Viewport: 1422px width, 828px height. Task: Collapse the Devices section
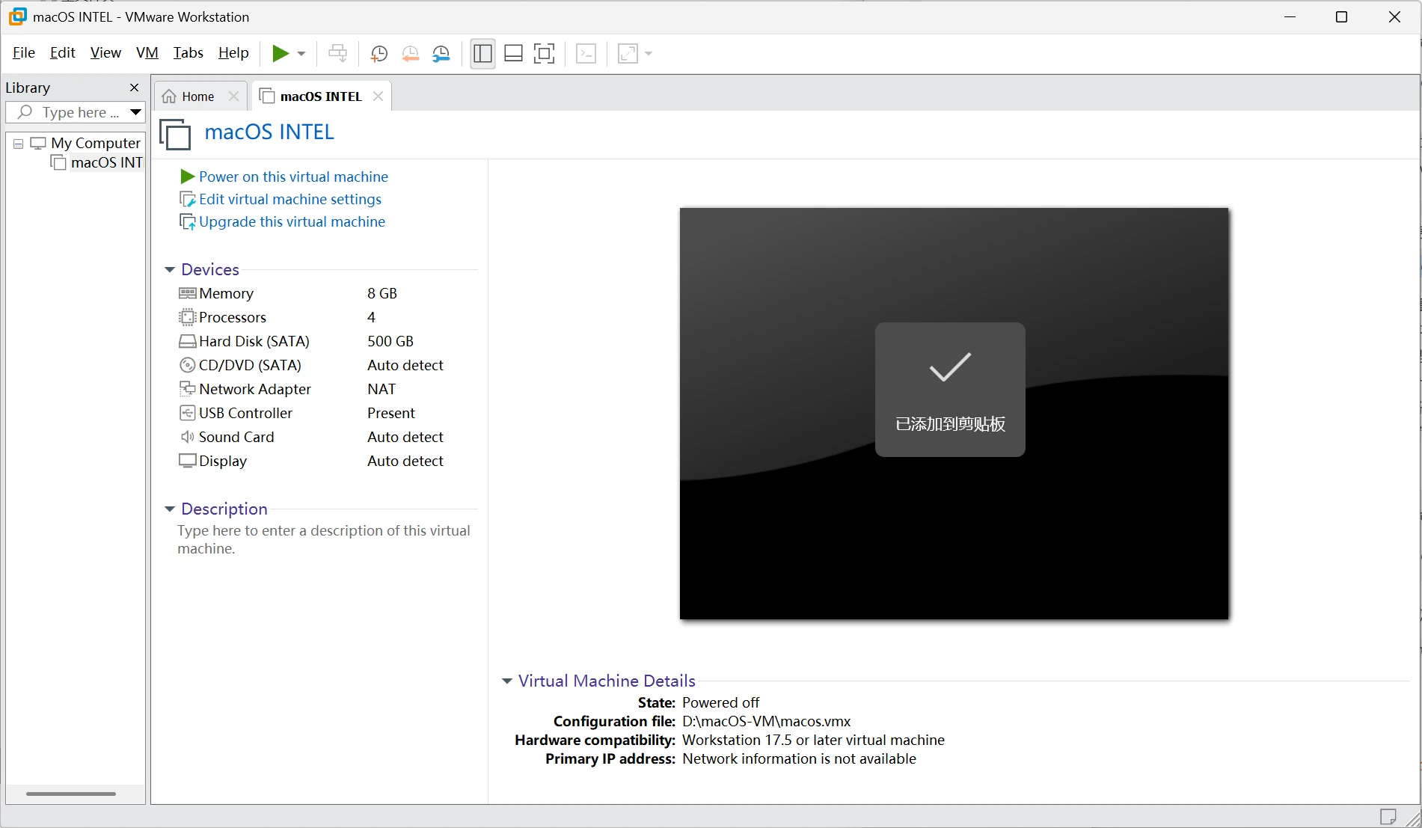170,269
